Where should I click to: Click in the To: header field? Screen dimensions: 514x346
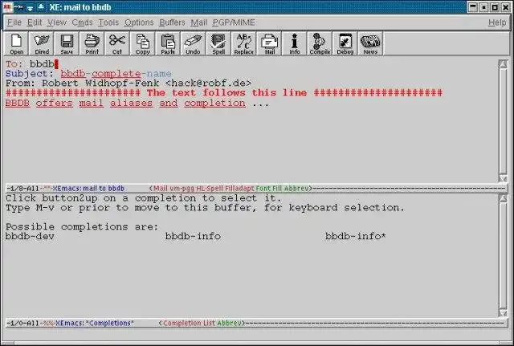(x=42, y=64)
